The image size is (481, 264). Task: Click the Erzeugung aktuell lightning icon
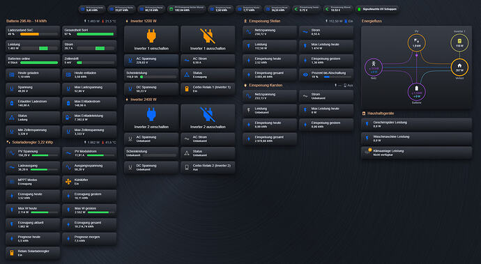point(12,224)
